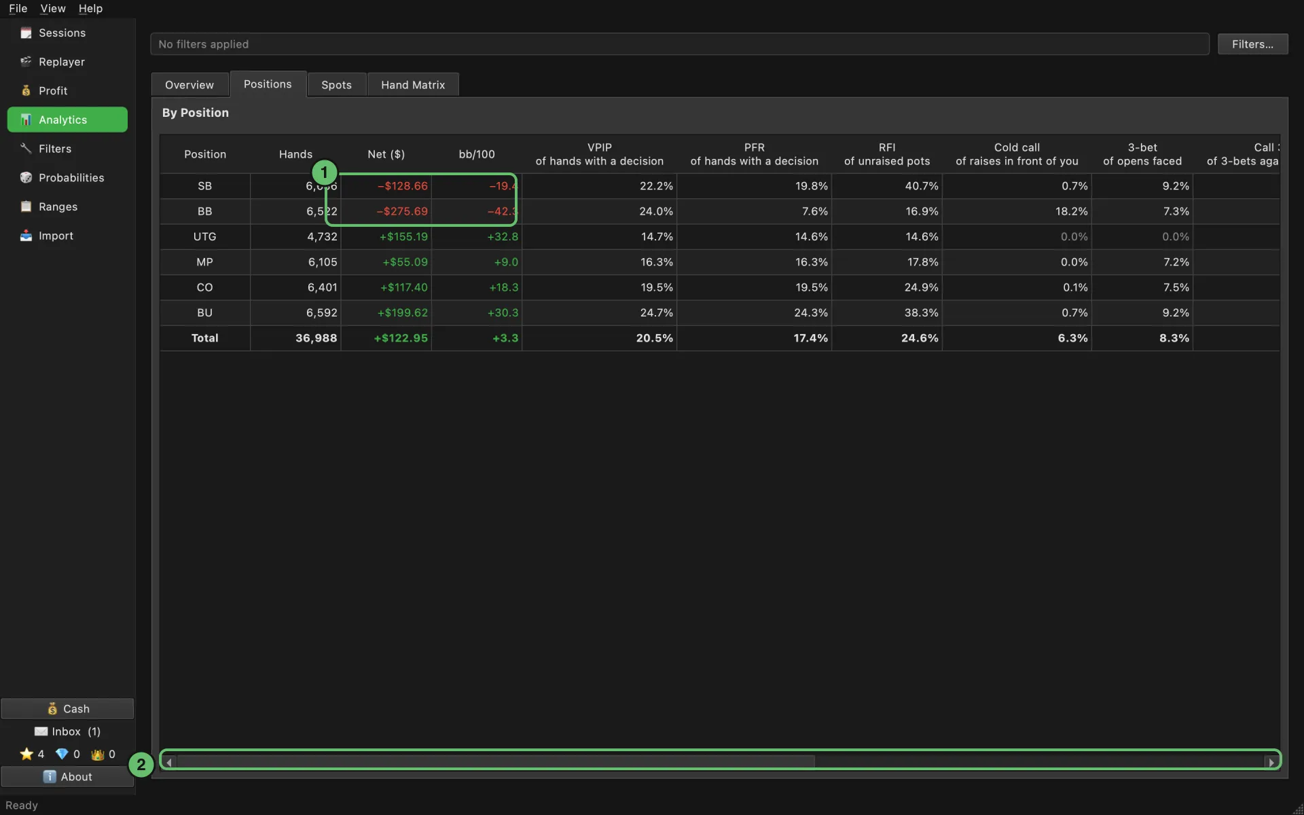This screenshot has height=815, width=1304.
Task: Sort by the bb/100 column header
Action: coord(477,154)
